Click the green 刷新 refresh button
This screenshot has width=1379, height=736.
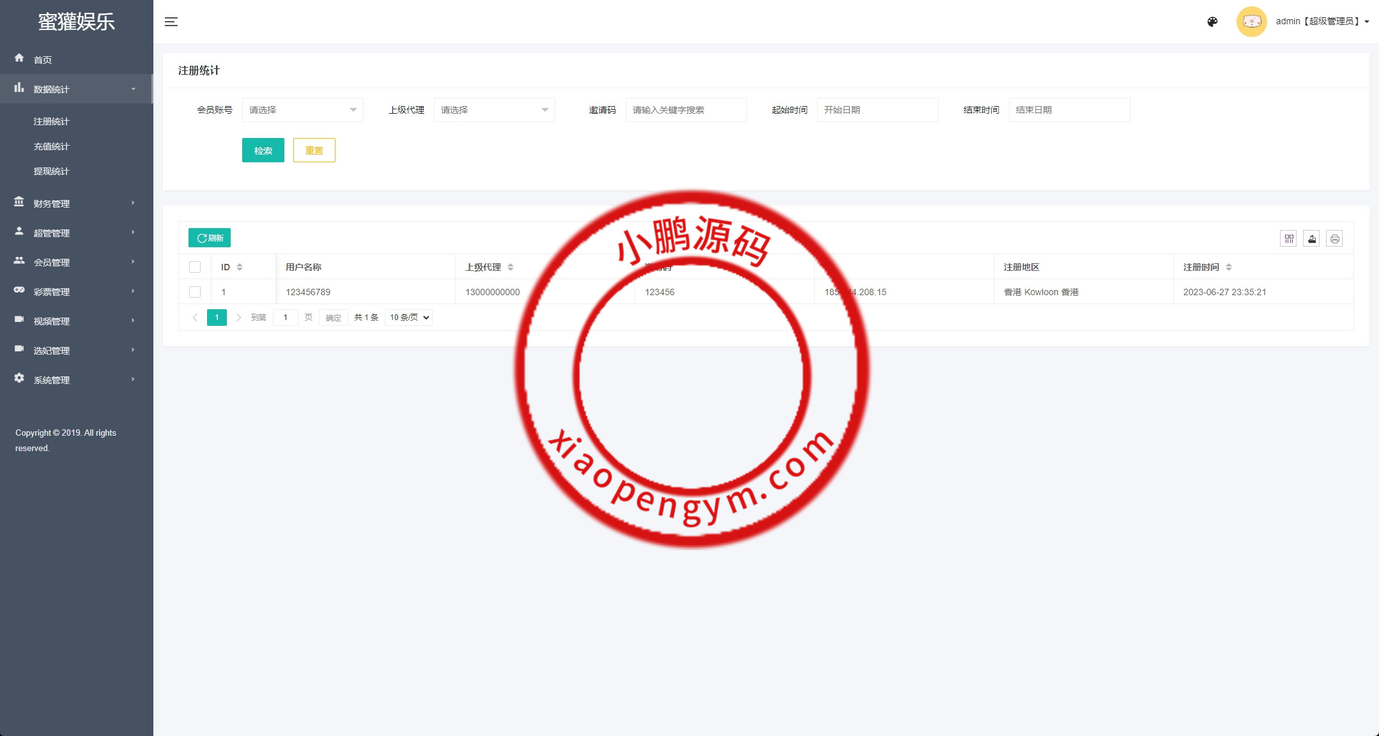210,238
